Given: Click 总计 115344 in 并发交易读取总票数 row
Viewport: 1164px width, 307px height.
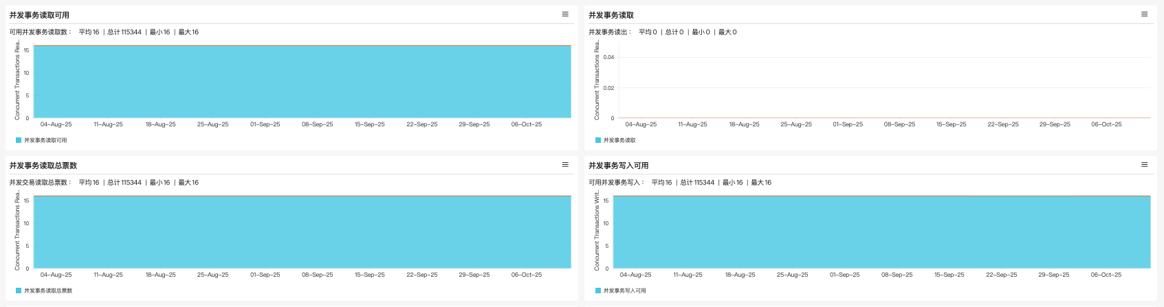Looking at the screenshot, I should tap(124, 183).
